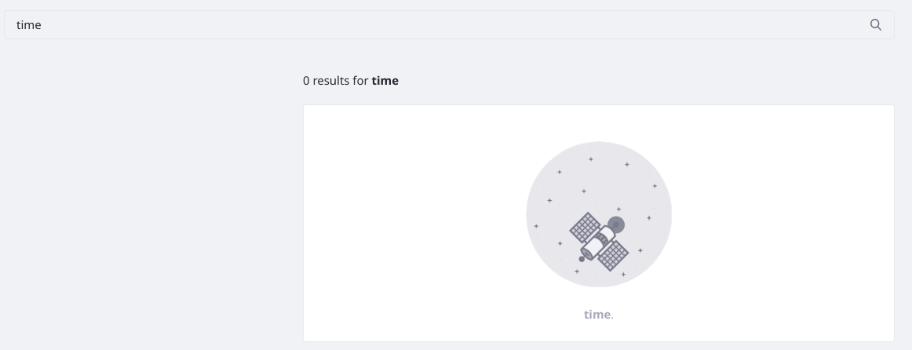Click the magnifying glass search icon
Screen dimensions: 912x350
[x=875, y=24]
